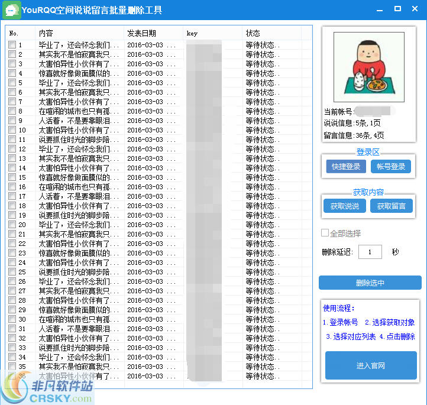
Task: Open the 进入官网 official site button
Action: (x=371, y=365)
